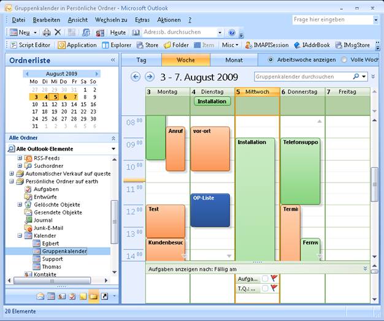Open the Ansicht menu
Viewport: 384px width, 321px height.
coord(78,20)
